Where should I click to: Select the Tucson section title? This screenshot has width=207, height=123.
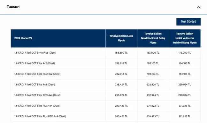coord(13,7)
